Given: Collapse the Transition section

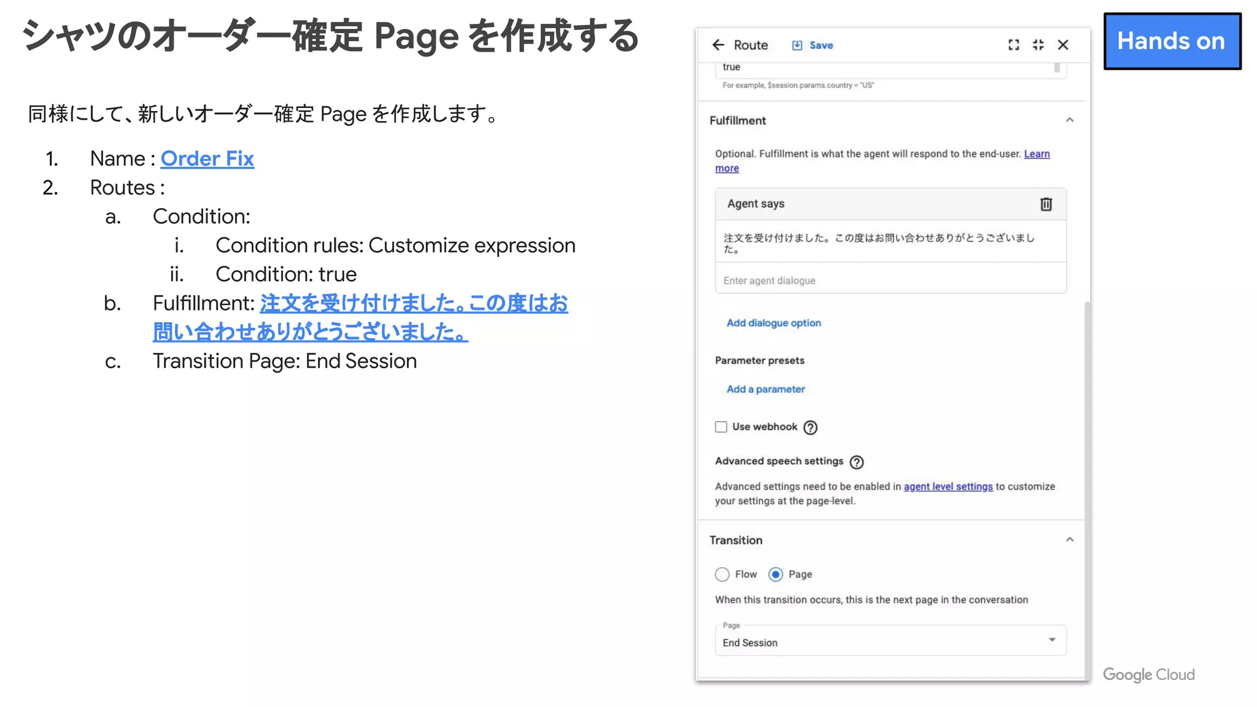Looking at the screenshot, I should click(x=1070, y=540).
